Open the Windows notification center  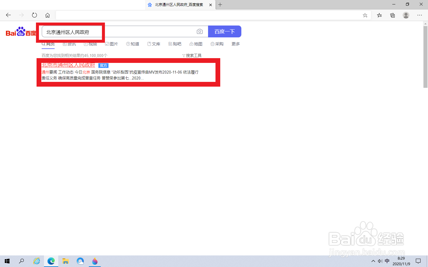click(418, 261)
